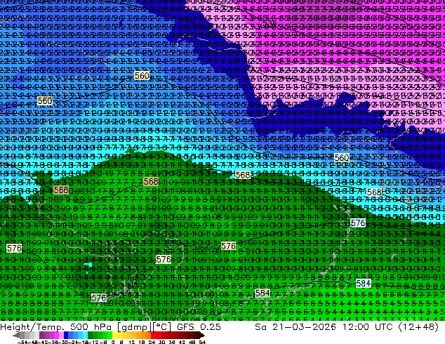
Task: Select the bright red legend swatch at 24
Action: [x=153, y=335]
